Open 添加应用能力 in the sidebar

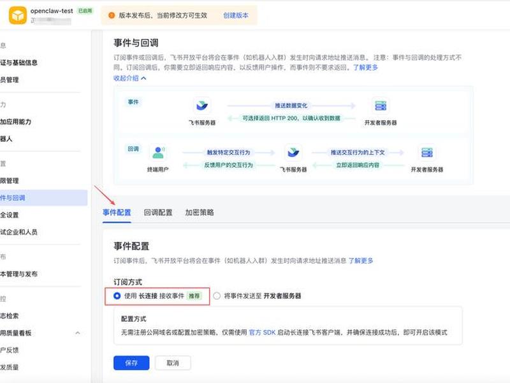click(x=15, y=122)
